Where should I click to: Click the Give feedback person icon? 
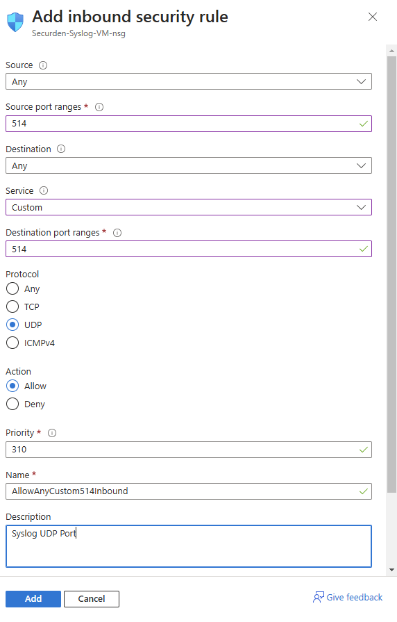tap(318, 598)
